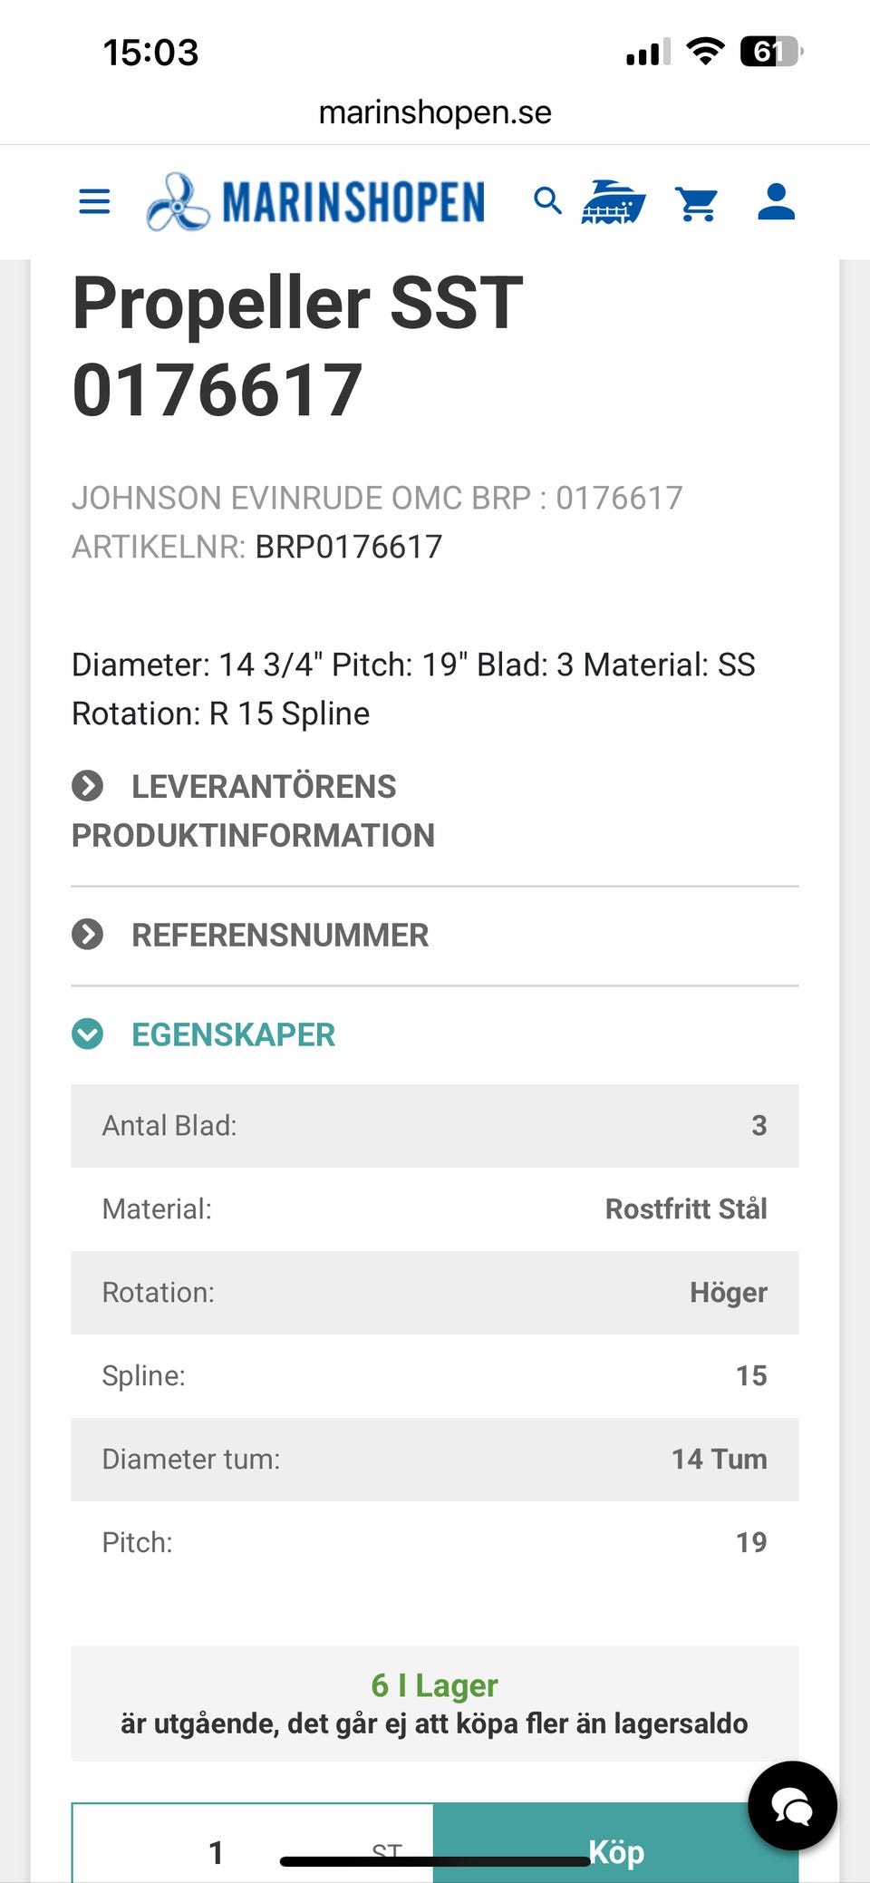Click the marinshopen.se address bar

pyautogui.click(x=435, y=112)
